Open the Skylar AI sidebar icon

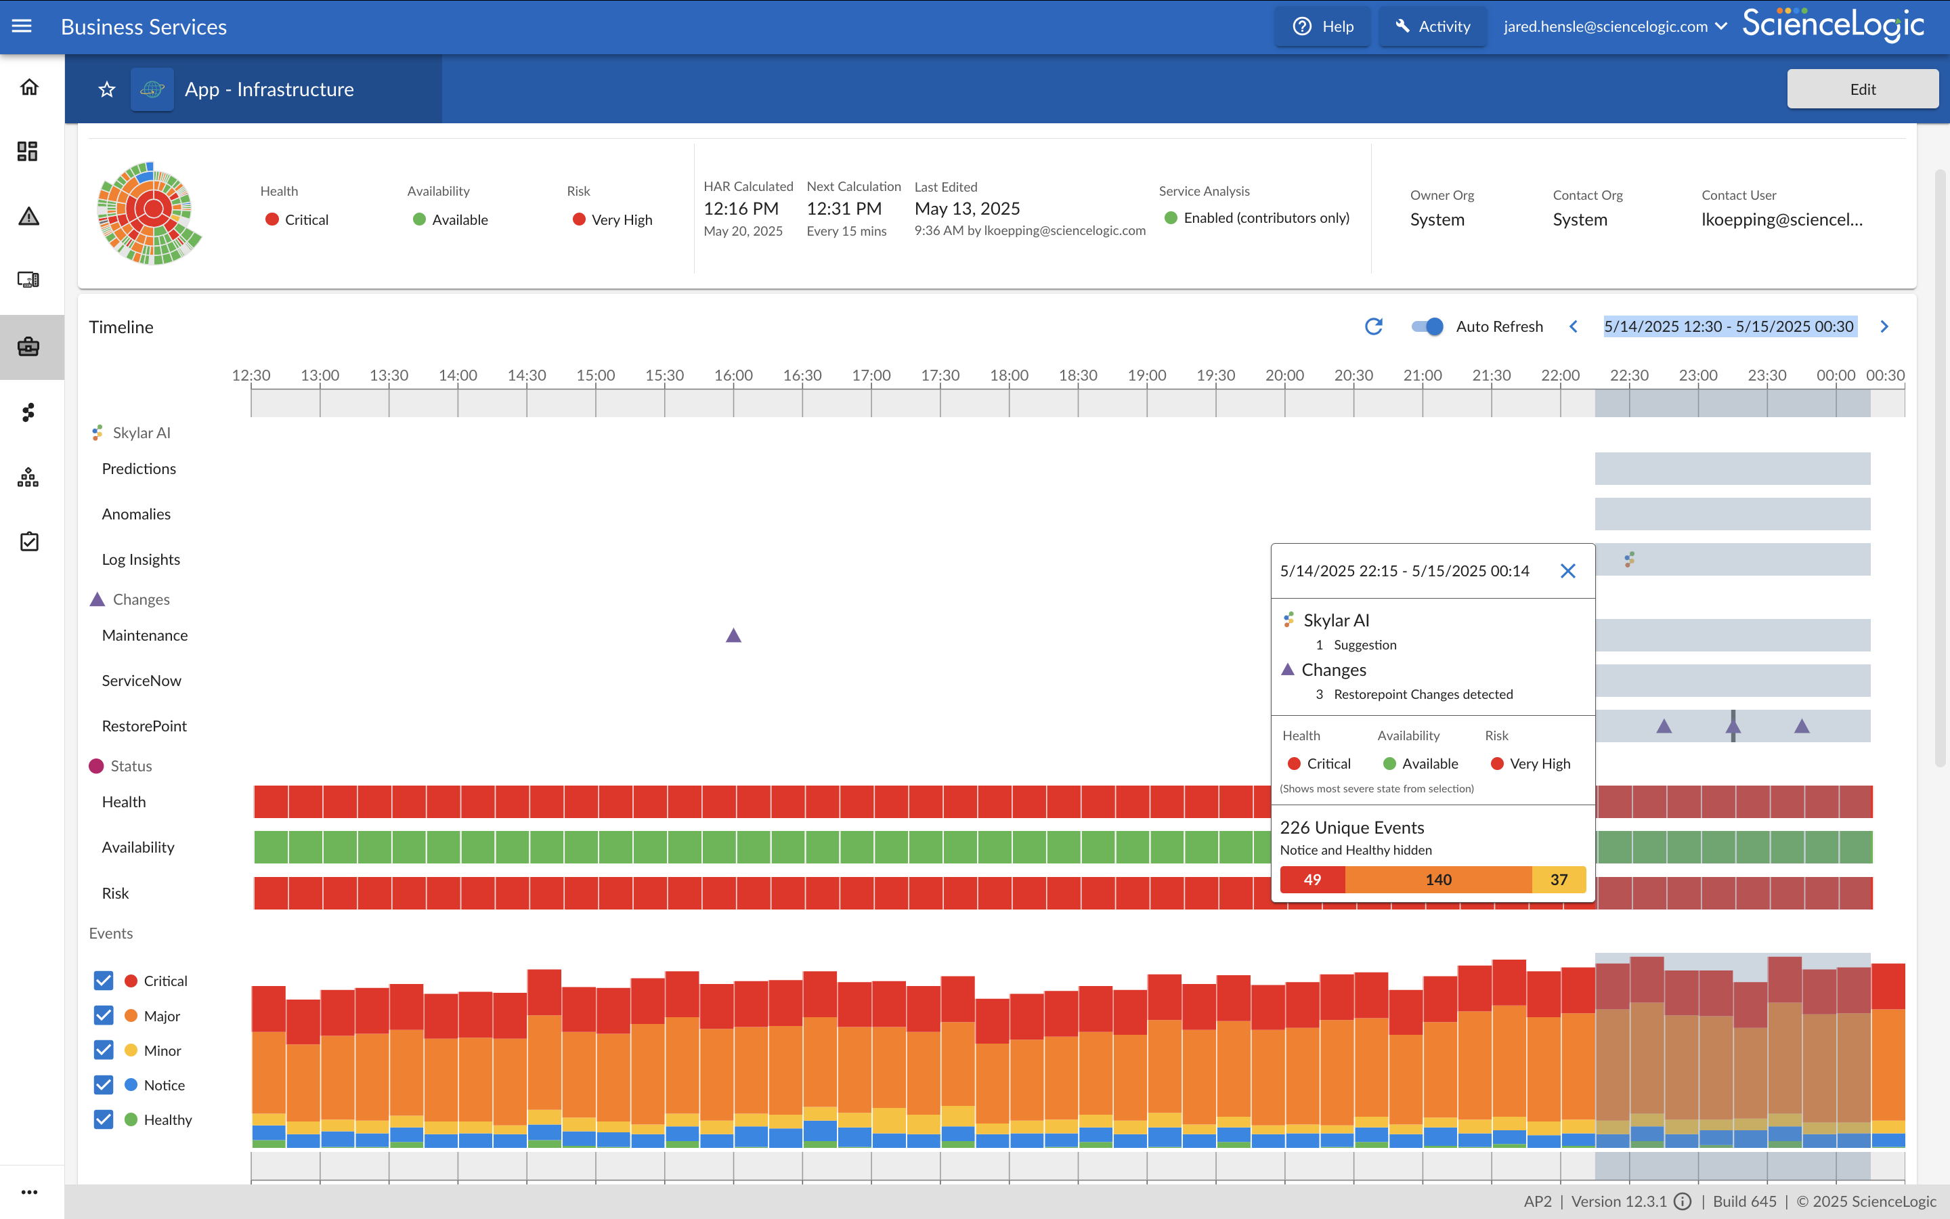pos(29,413)
